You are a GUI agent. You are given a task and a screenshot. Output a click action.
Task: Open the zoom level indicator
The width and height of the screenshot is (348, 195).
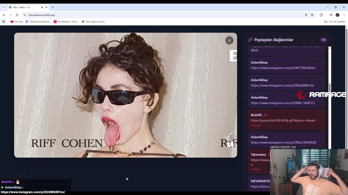(306, 15)
